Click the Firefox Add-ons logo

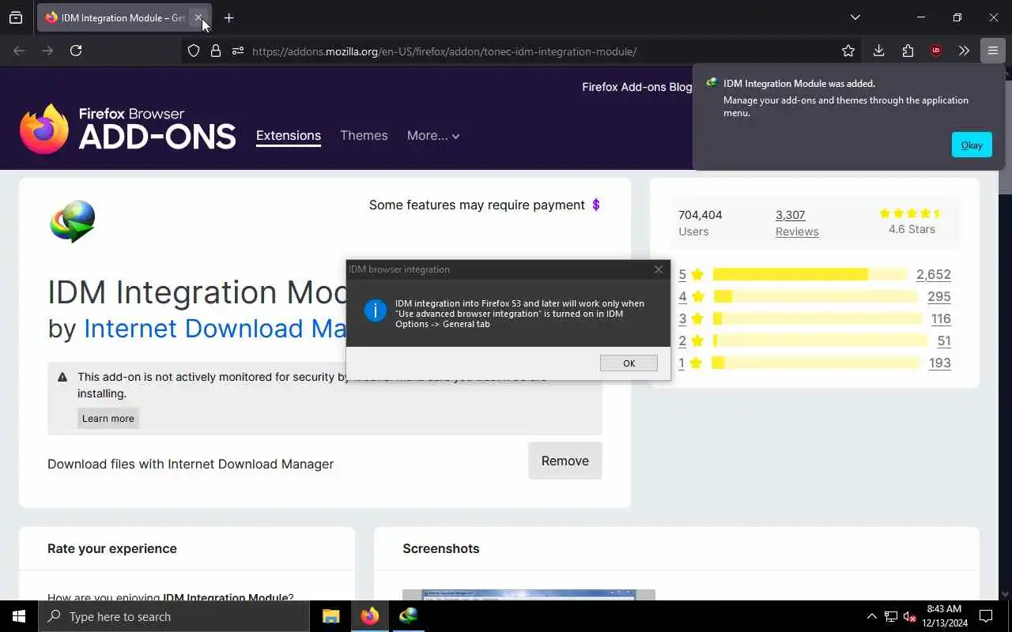tap(128, 129)
